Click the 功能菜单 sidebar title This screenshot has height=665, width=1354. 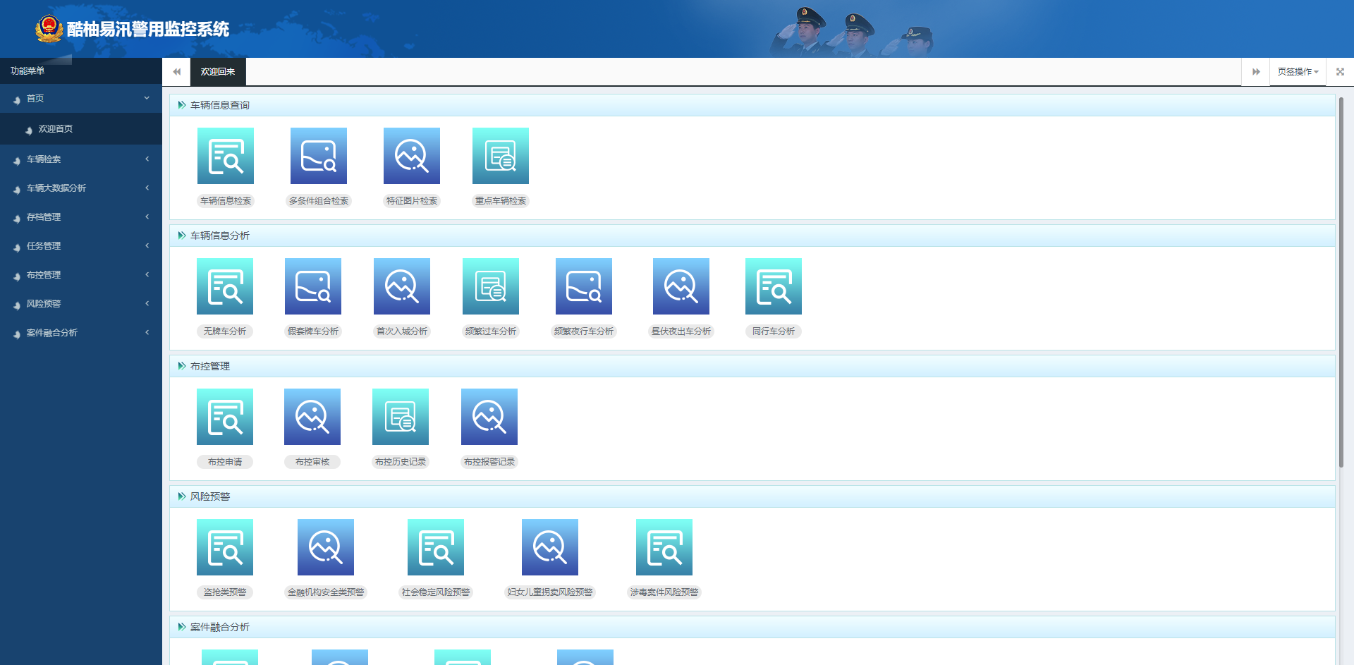click(28, 71)
